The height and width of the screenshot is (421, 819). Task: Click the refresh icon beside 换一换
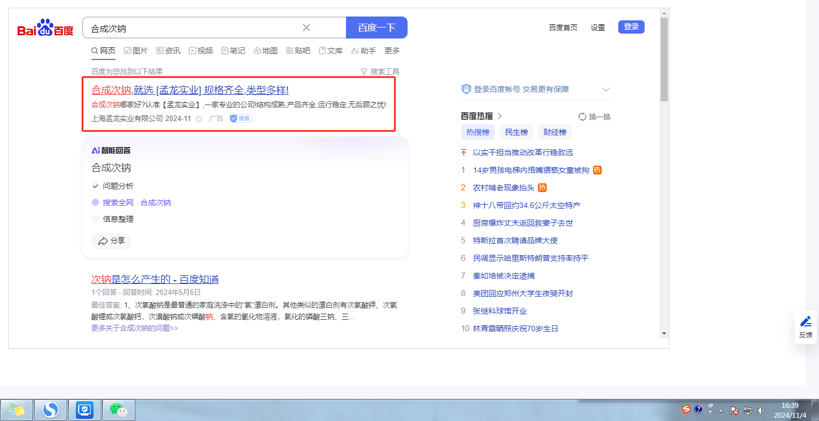tap(582, 117)
